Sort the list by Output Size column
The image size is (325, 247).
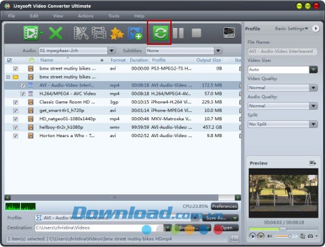[209, 60]
